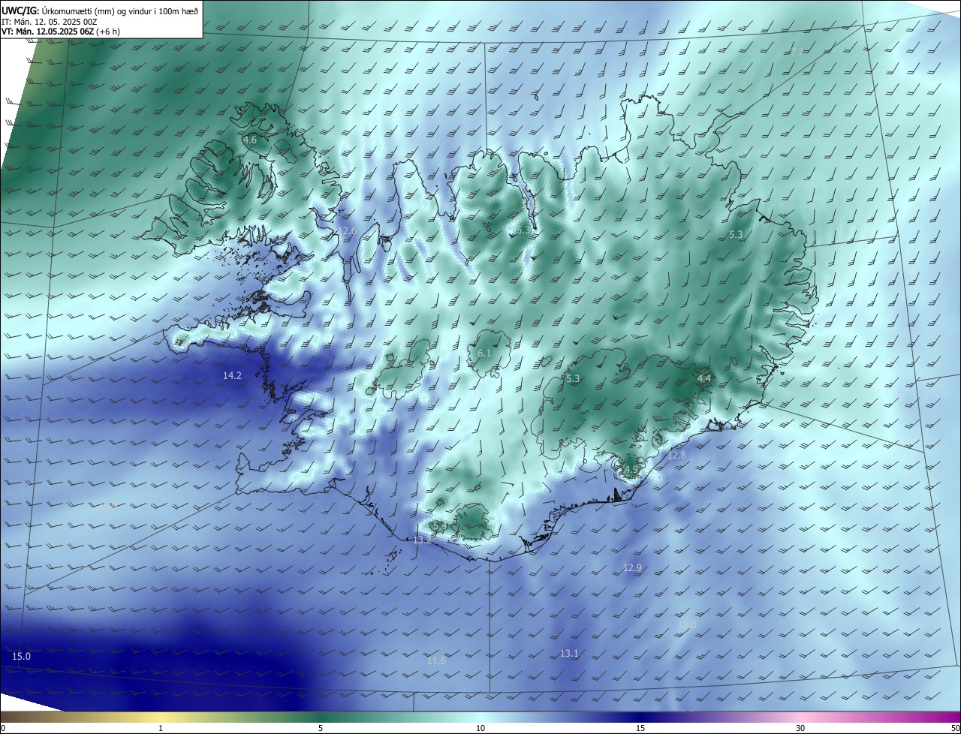Click the 1 tick on the colour scale
This screenshot has width=961, height=734.
pyautogui.click(x=161, y=728)
